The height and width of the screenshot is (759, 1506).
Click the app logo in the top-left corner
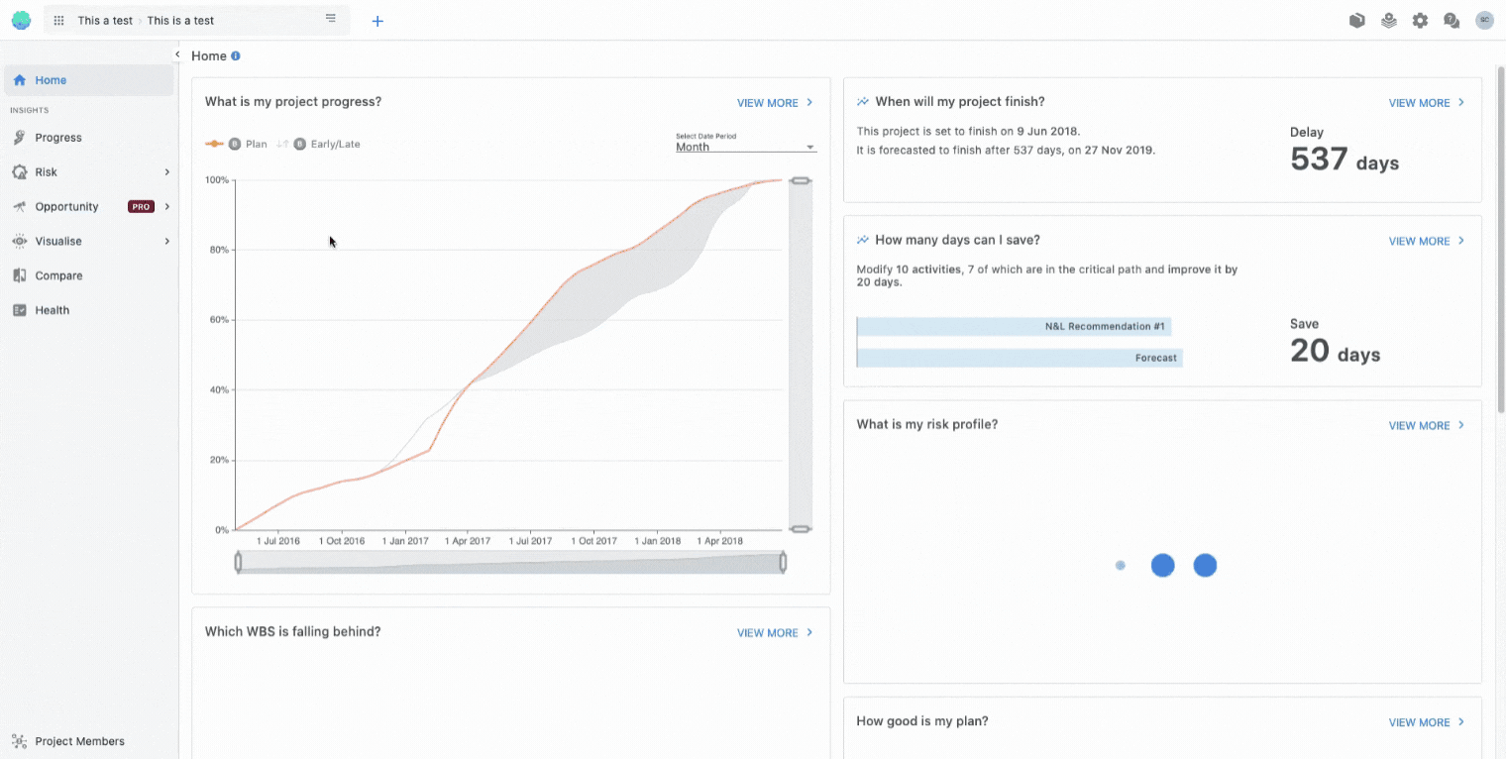tap(21, 20)
